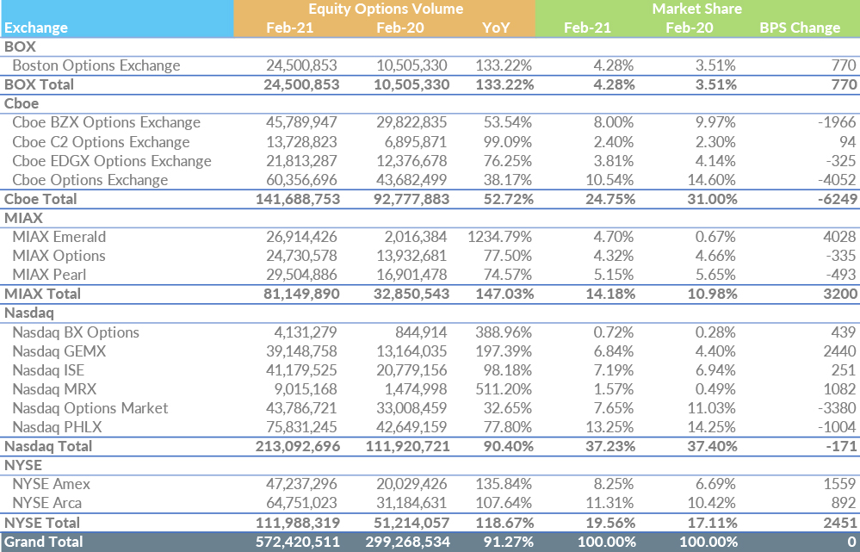Image resolution: width=860 pixels, height=552 pixels.
Task: Click the Nasdaq Total row label
Action: point(48,446)
